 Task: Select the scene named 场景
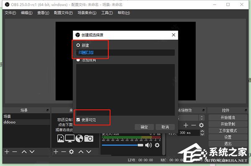[26, 116]
